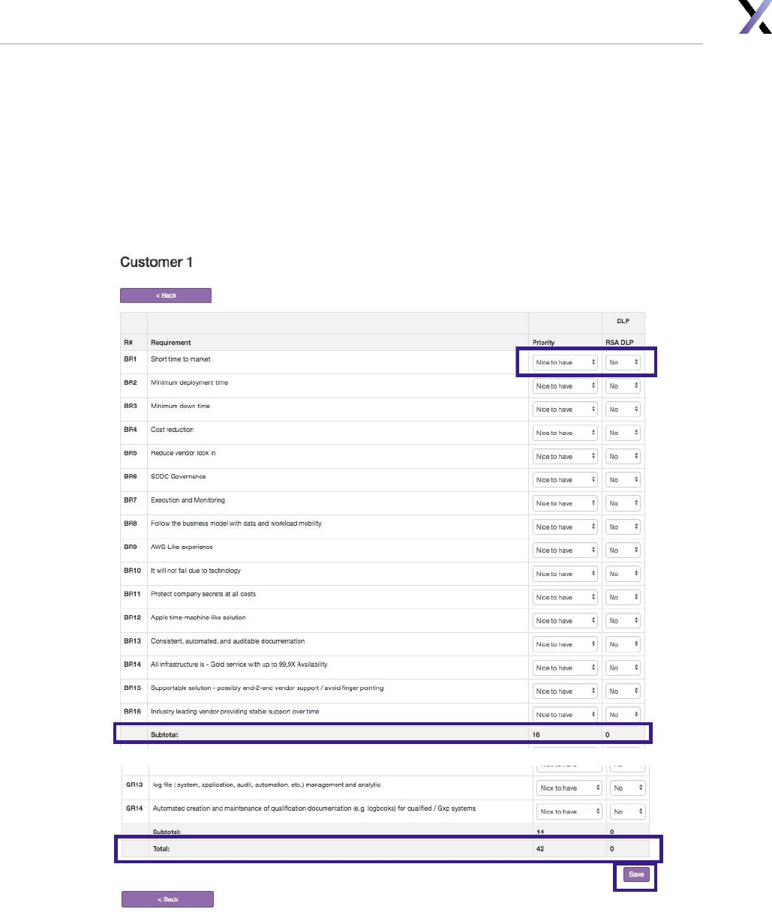Viewport: 772px width, 918px height.
Task: Open the RSA DLP dropdown for BR1
Action: point(623,362)
